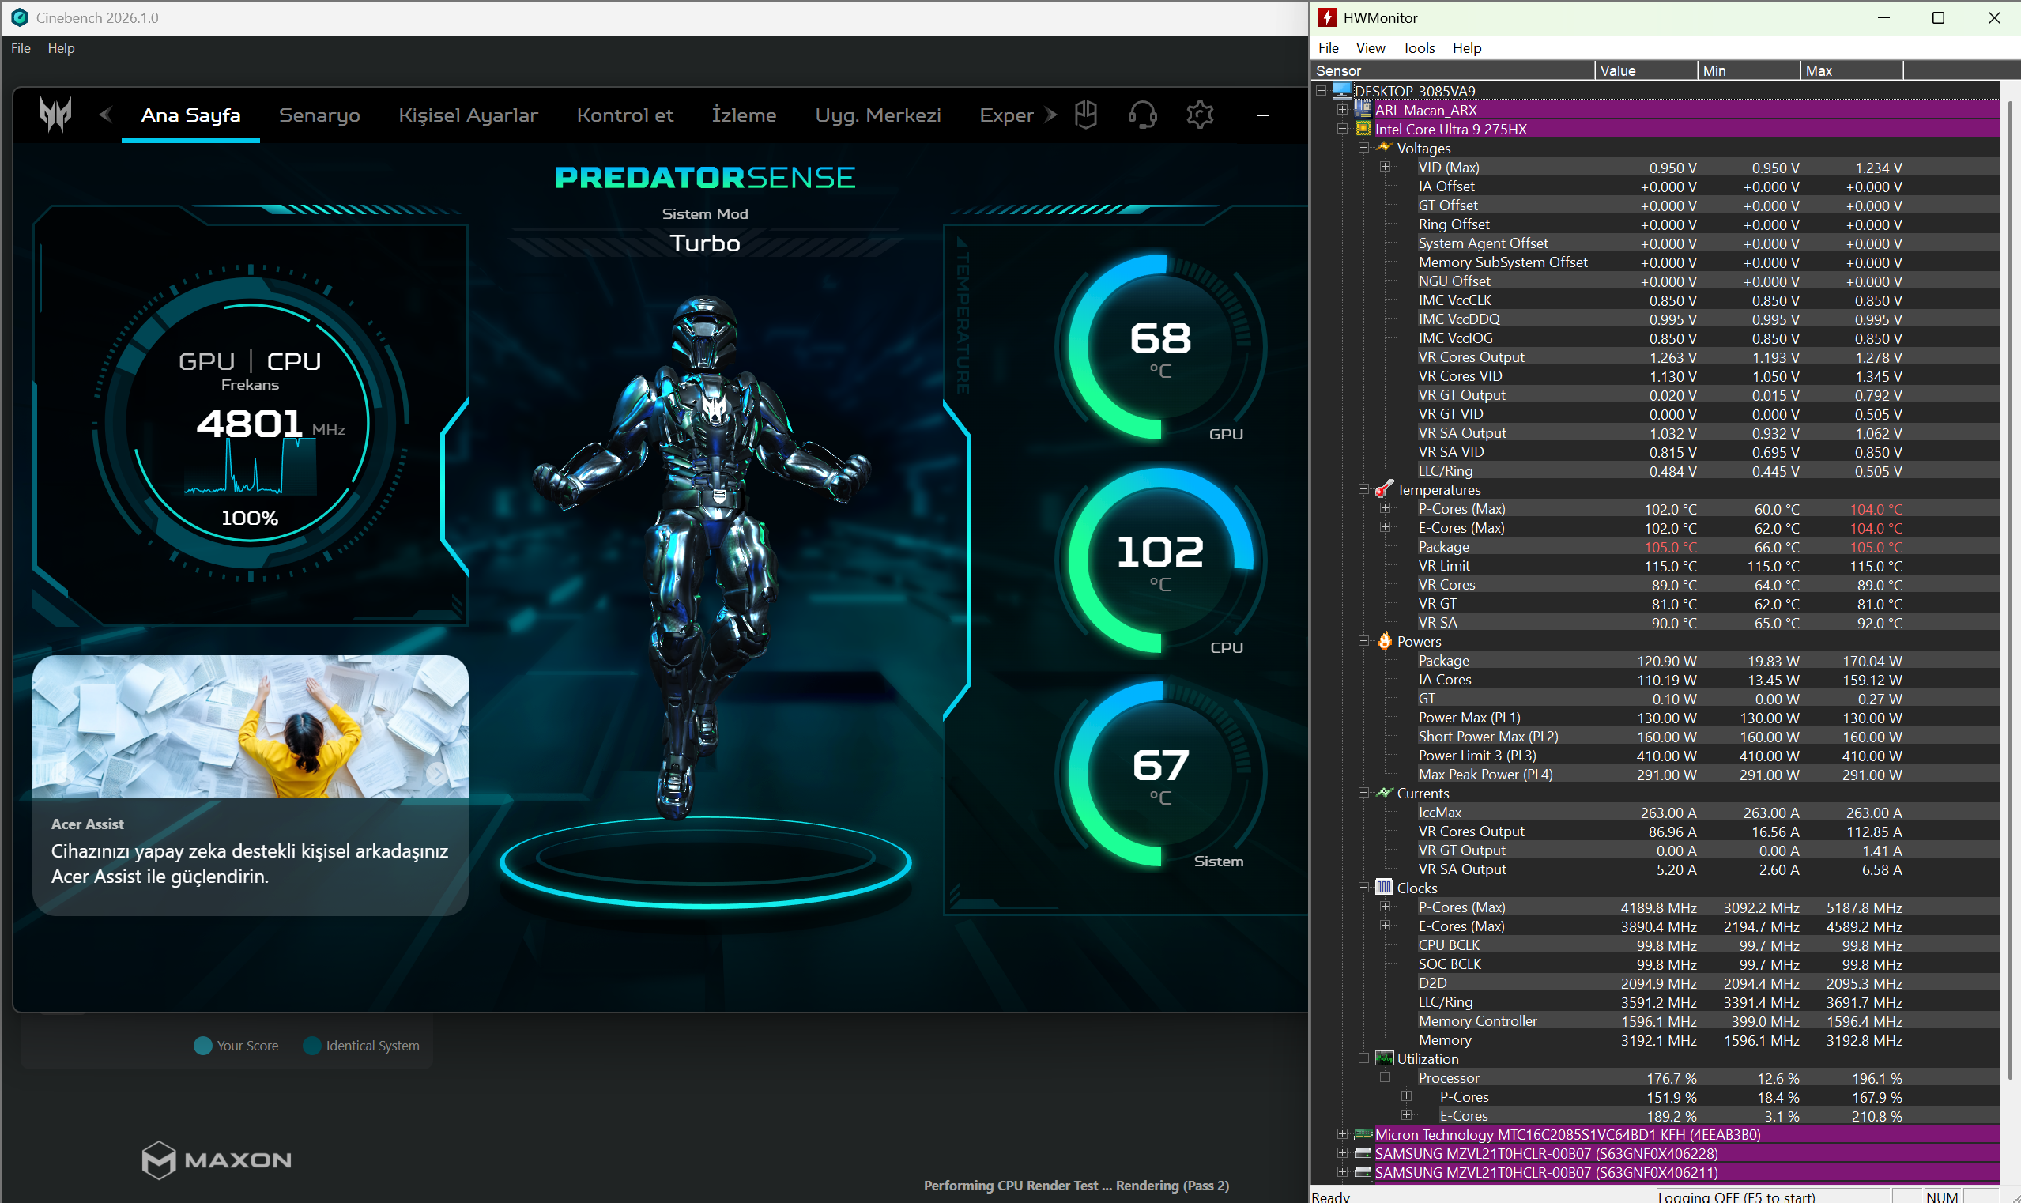Expand the VID (Max) row
This screenshot has height=1203, width=2021.
click(1386, 166)
